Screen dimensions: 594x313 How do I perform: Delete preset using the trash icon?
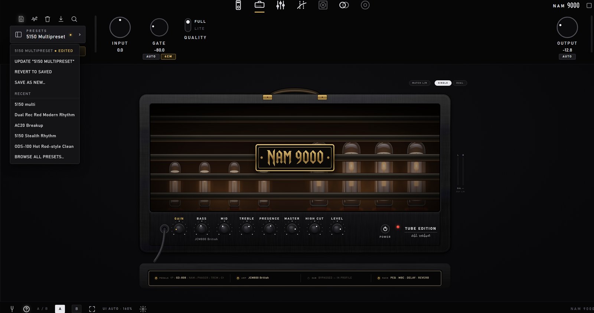coord(48,19)
